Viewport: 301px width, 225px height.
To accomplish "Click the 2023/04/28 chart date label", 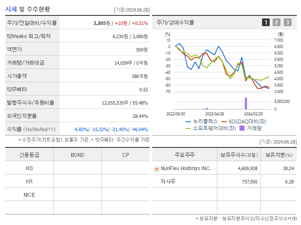I will point(215,114).
